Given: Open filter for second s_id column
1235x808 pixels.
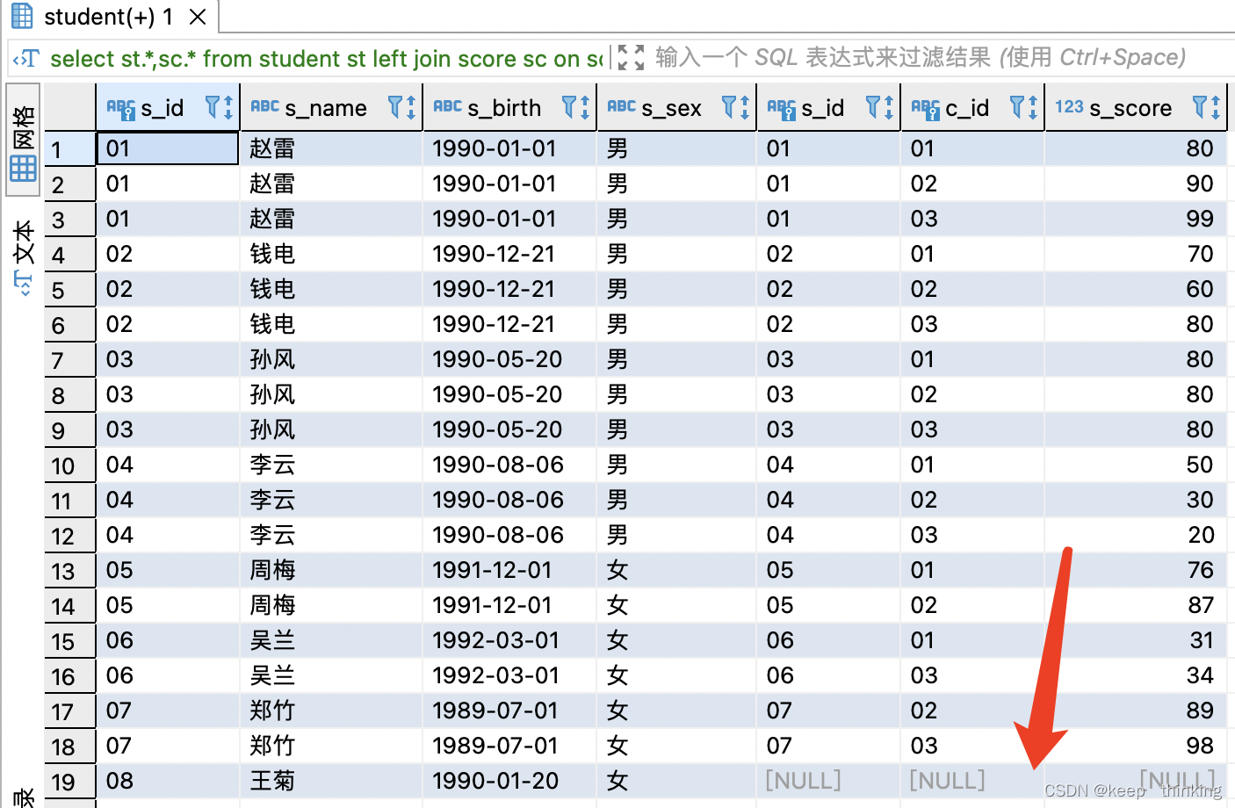Looking at the screenshot, I should (x=874, y=107).
